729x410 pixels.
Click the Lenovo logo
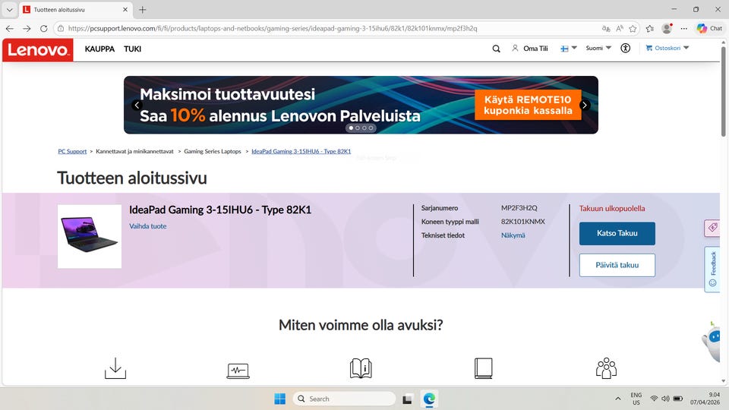38,50
